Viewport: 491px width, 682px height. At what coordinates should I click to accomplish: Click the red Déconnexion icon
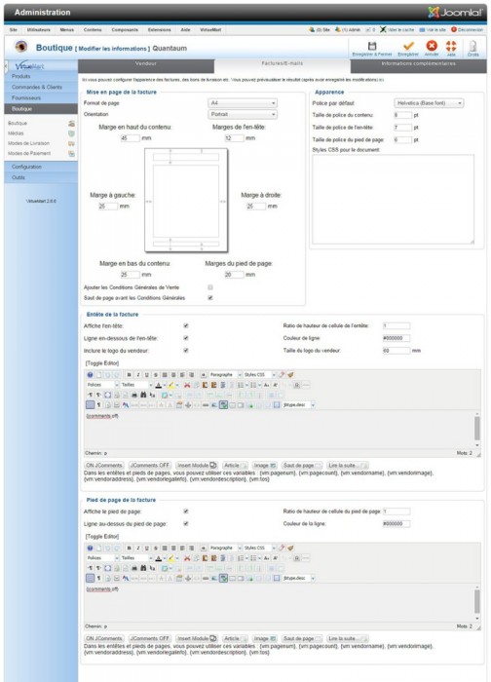(x=454, y=29)
